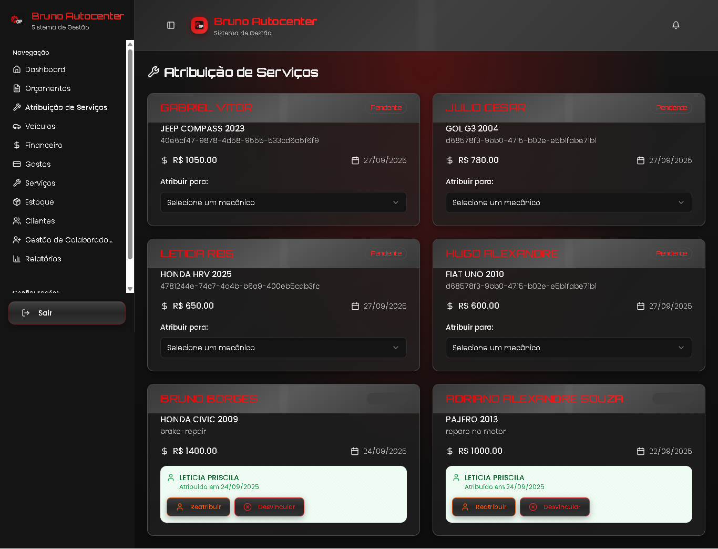The height and width of the screenshot is (549, 718).
Task: Go to Orçamentos menu item
Action: pyautogui.click(x=48, y=88)
